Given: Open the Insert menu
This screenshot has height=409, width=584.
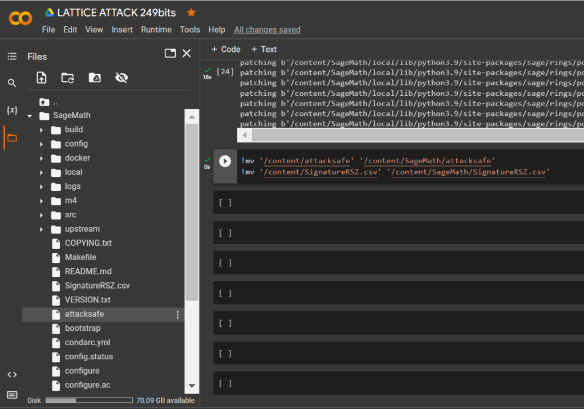Looking at the screenshot, I should click(122, 29).
